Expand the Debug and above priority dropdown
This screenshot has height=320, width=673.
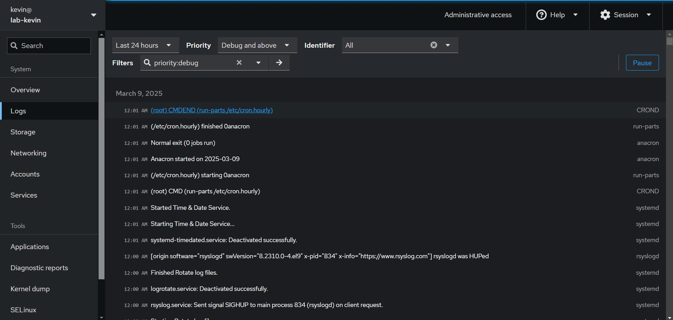point(257,45)
